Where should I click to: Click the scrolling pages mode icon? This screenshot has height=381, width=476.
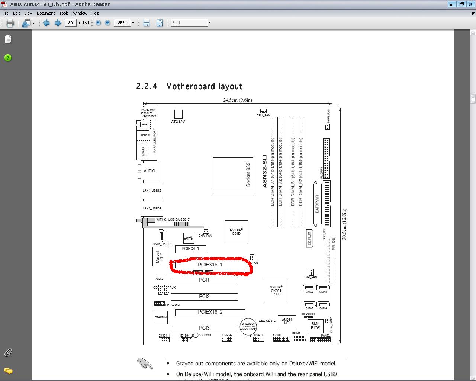147,23
